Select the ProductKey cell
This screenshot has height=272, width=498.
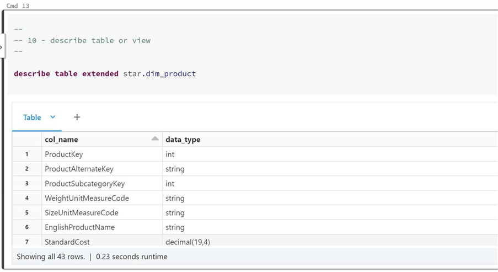click(64, 154)
